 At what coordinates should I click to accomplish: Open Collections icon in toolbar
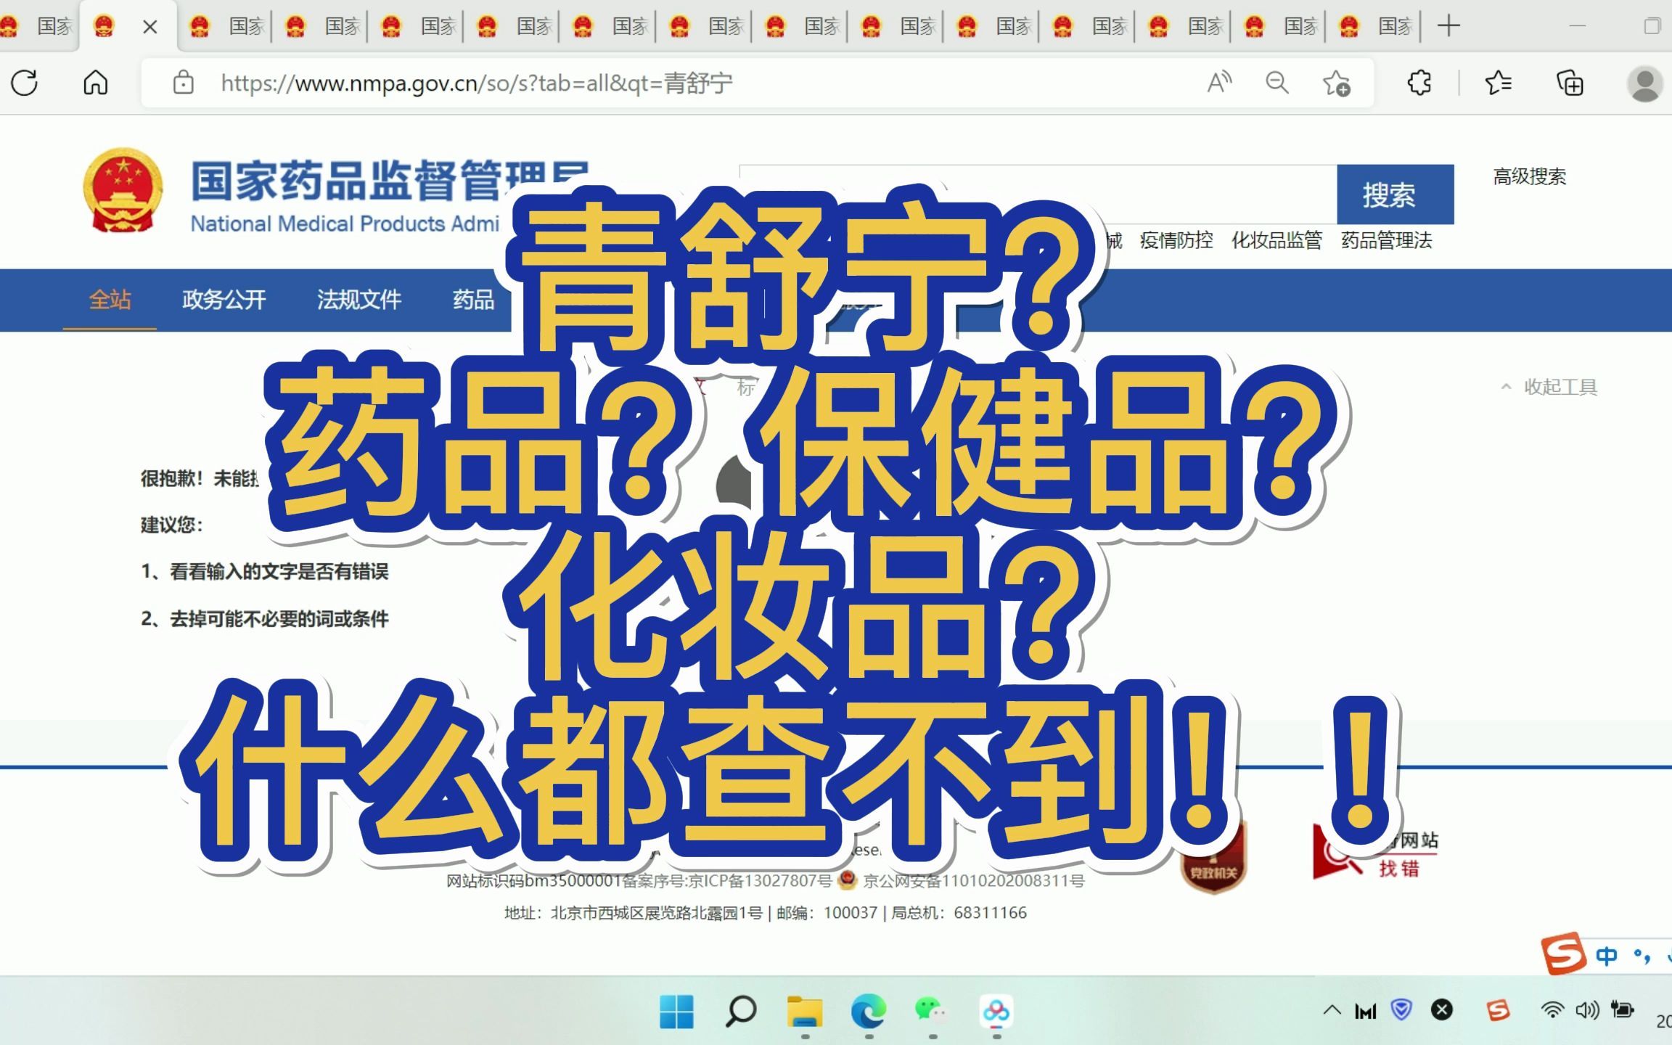(1570, 83)
